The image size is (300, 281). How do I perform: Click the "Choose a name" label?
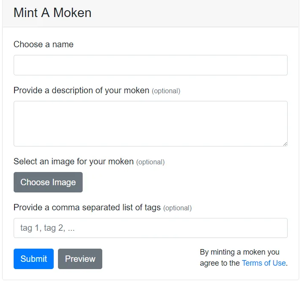pyautogui.click(x=43, y=44)
